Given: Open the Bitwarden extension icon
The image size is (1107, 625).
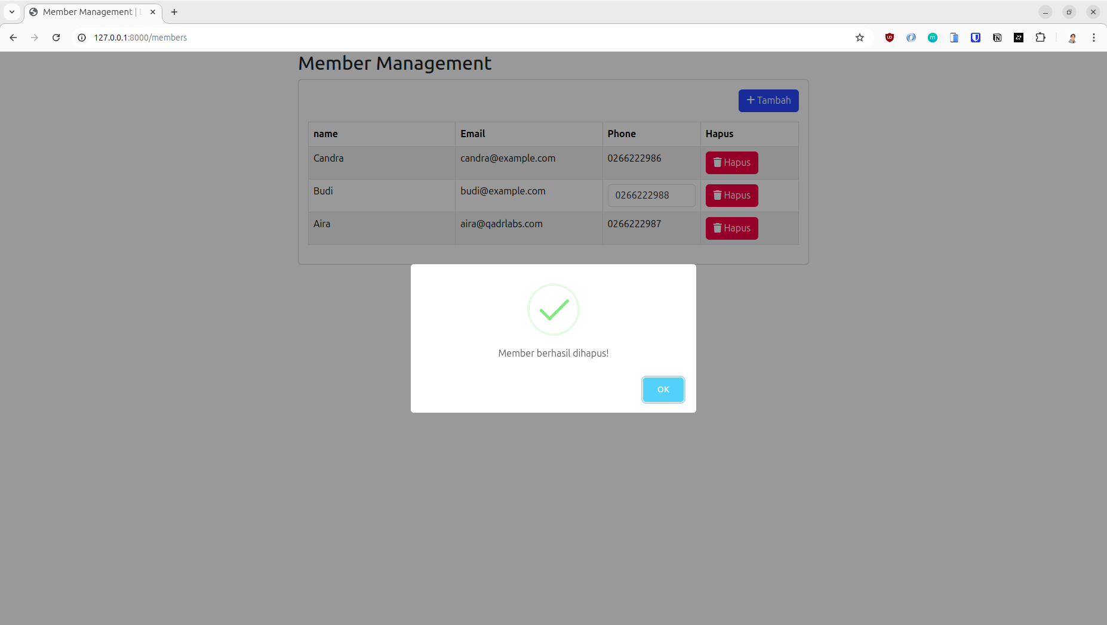Looking at the screenshot, I should (x=976, y=38).
